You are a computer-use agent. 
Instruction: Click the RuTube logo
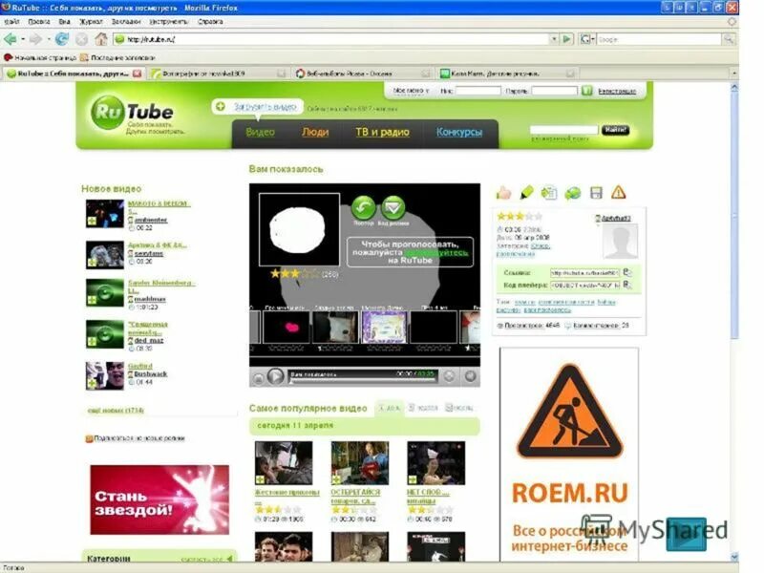[133, 112]
